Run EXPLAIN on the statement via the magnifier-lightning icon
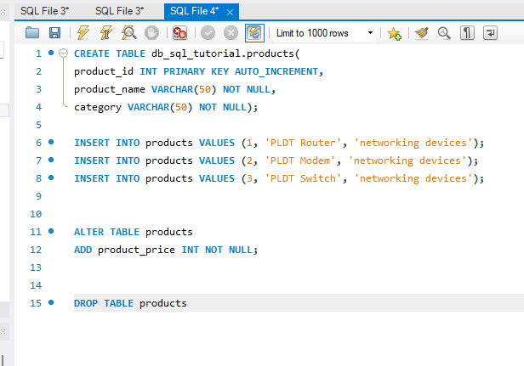The image size is (524, 366). coord(128,33)
